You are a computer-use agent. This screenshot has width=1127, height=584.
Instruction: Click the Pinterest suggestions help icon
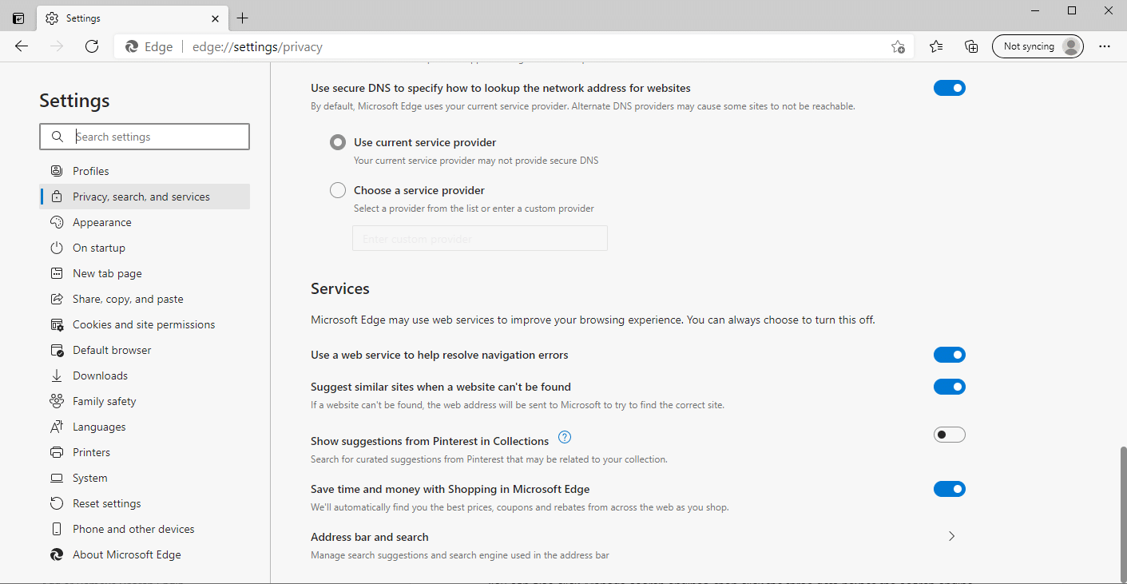(565, 437)
